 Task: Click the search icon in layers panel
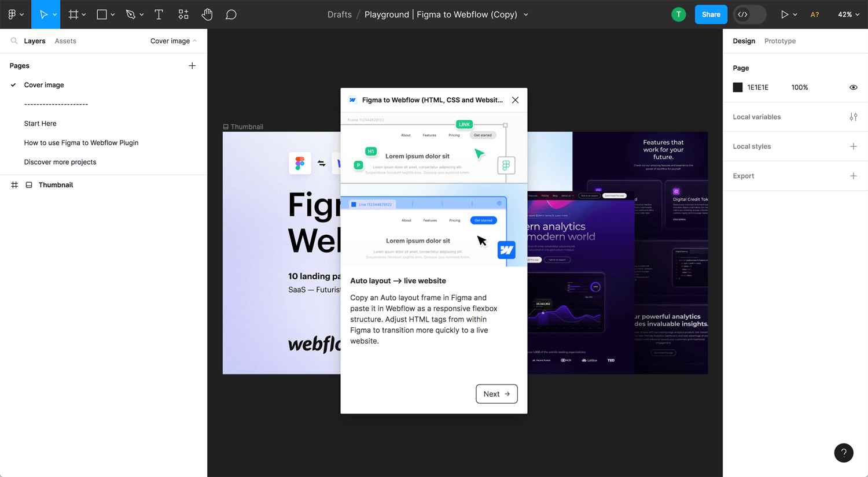[x=14, y=41]
